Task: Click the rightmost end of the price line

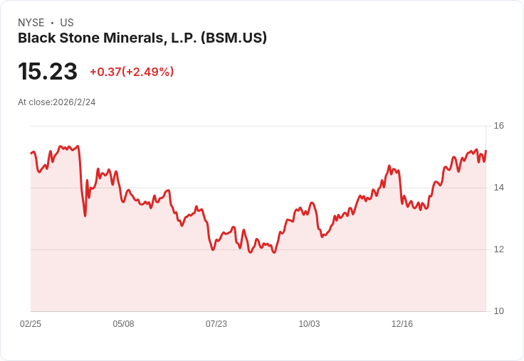Action: pos(486,151)
